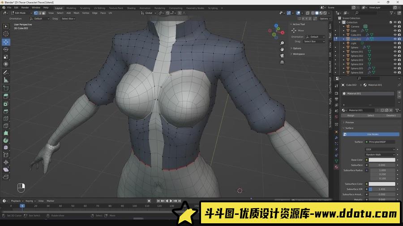The height and width of the screenshot is (226, 403).
Task: Open the File menu
Action: [x=9, y=8]
